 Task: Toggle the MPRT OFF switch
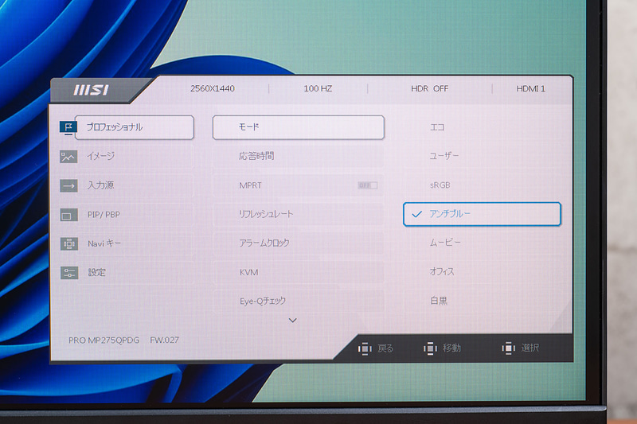(368, 185)
